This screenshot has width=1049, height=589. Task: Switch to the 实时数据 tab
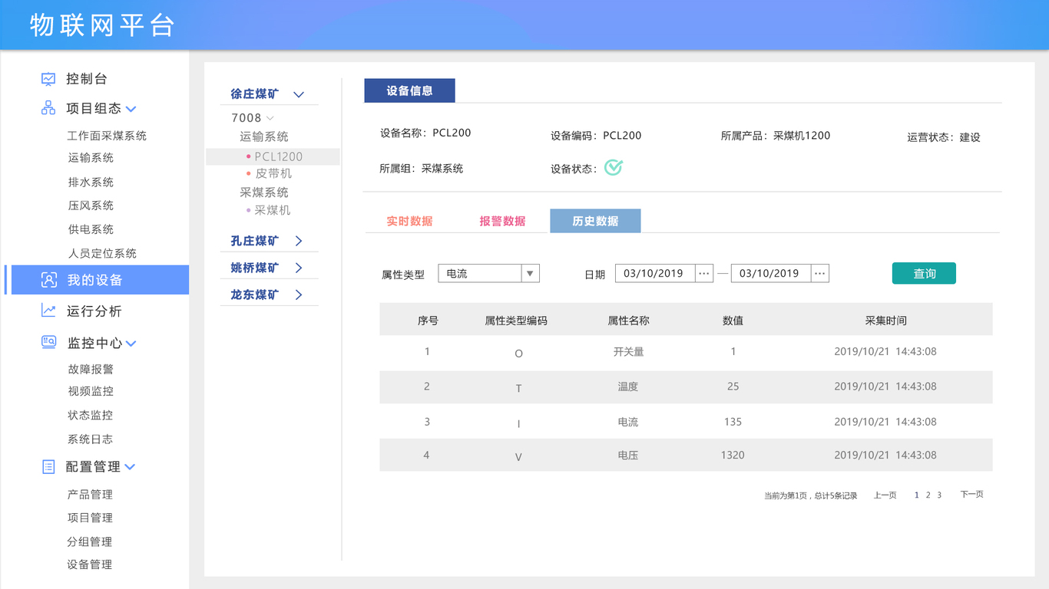(409, 221)
